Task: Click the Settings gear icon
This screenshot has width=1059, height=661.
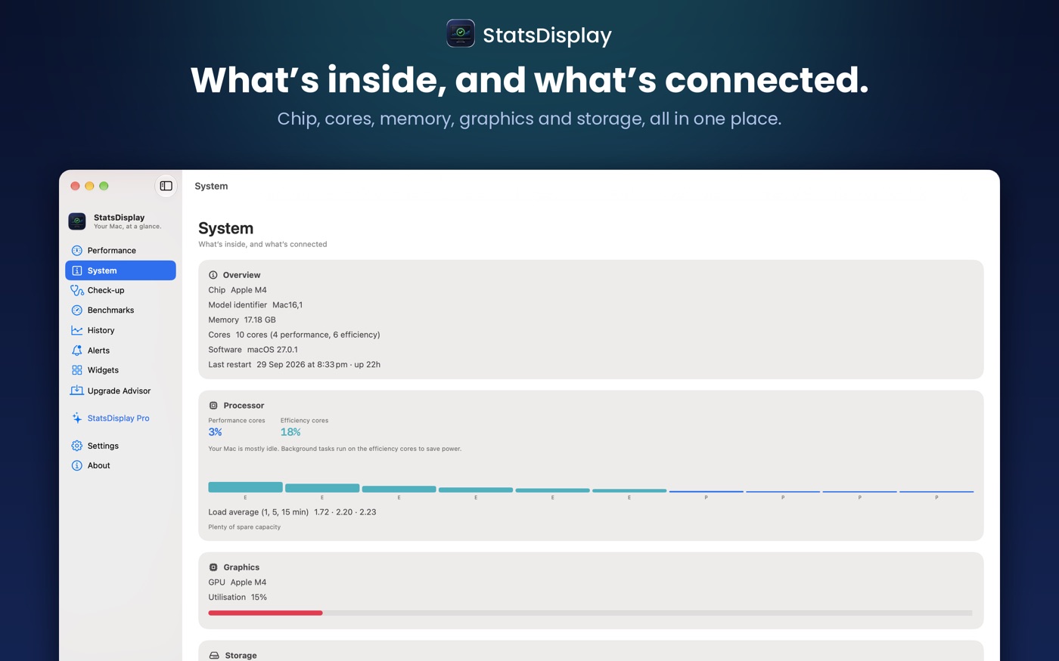Action: [76, 446]
